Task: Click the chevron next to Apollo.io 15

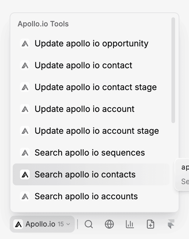Action: click(x=68, y=224)
